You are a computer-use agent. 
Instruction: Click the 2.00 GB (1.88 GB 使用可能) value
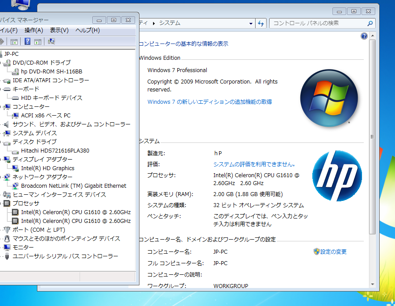coord(248,194)
